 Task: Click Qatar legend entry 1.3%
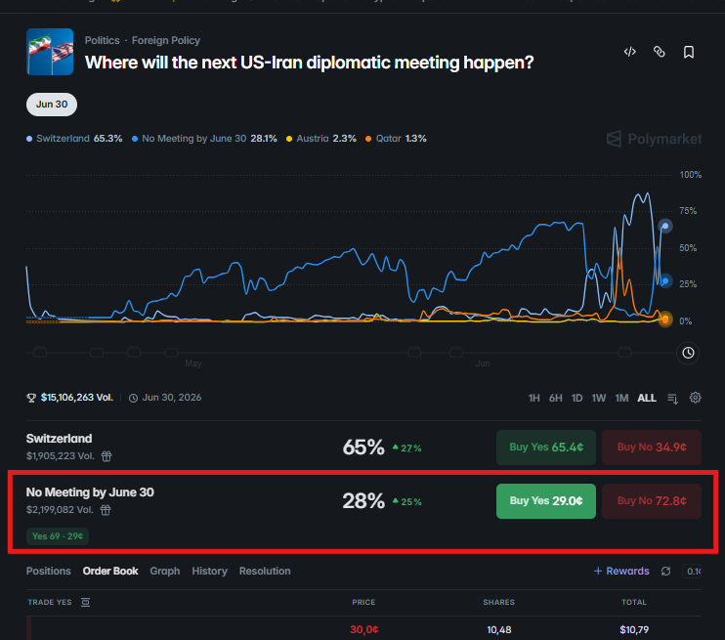tap(396, 139)
